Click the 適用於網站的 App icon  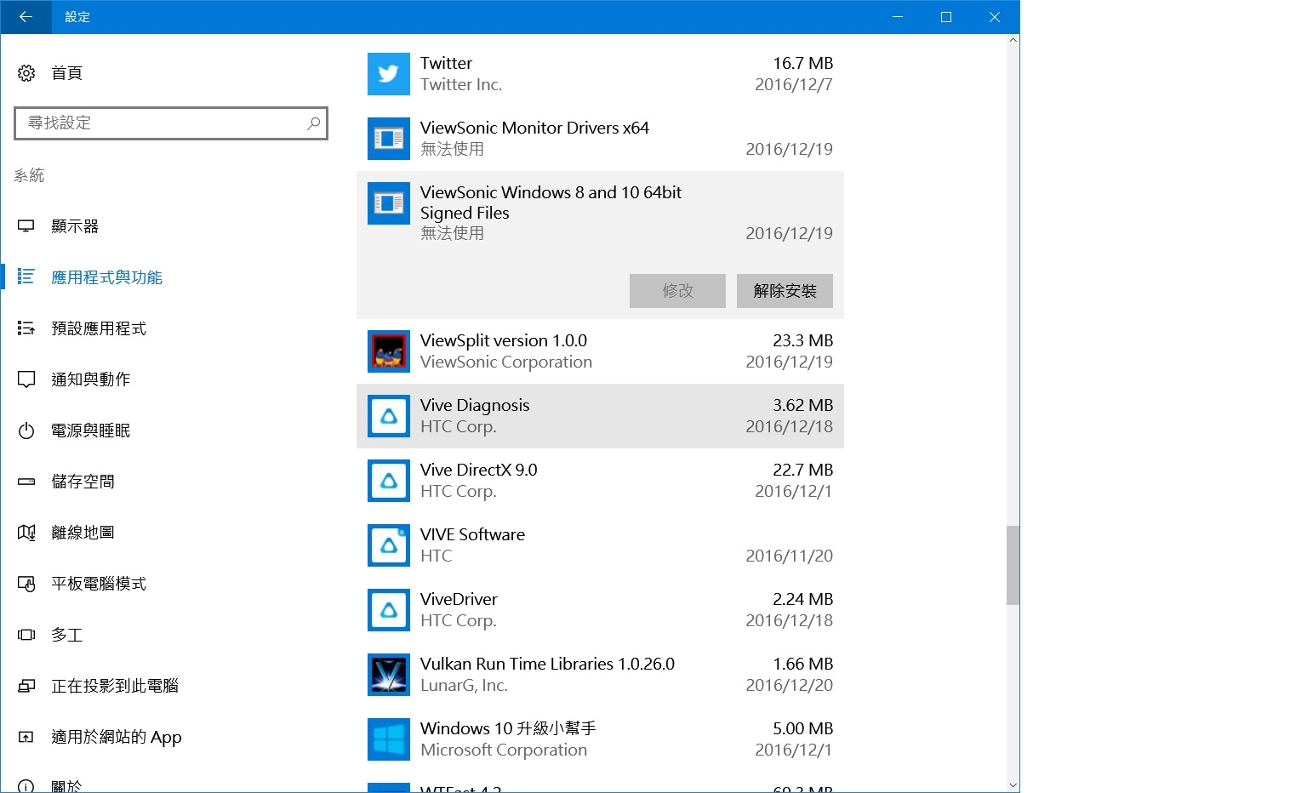pyautogui.click(x=26, y=737)
